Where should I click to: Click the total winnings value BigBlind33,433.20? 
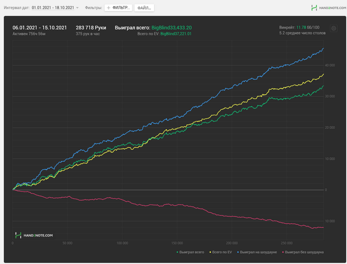(172, 28)
